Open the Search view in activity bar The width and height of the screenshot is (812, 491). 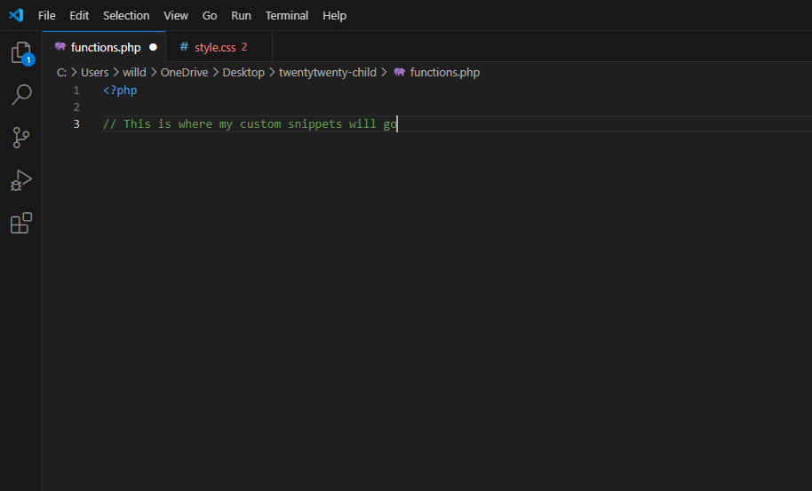[21, 95]
